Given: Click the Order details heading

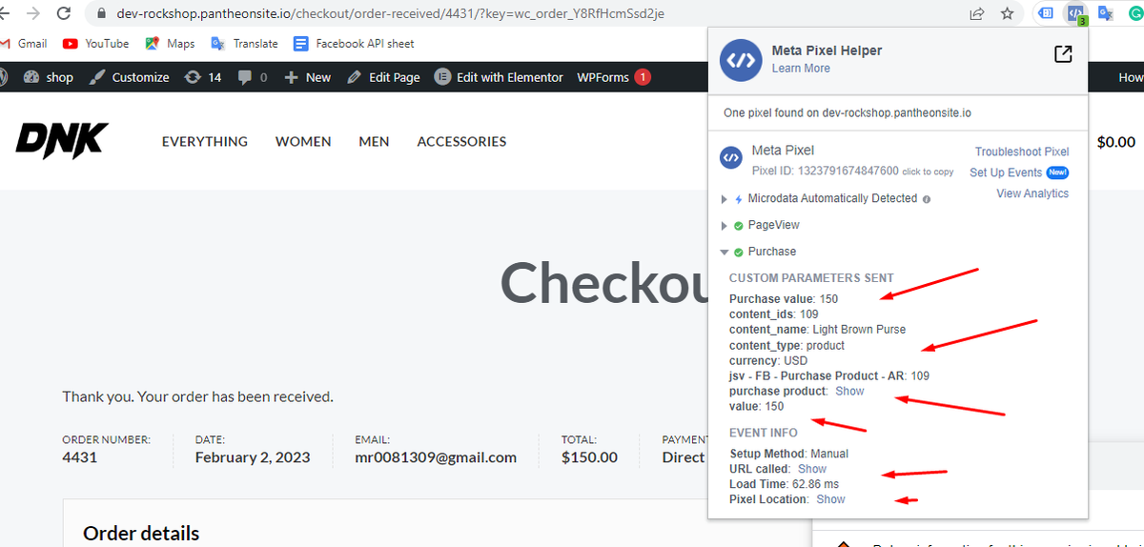Looking at the screenshot, I should (x=141, y=534).
